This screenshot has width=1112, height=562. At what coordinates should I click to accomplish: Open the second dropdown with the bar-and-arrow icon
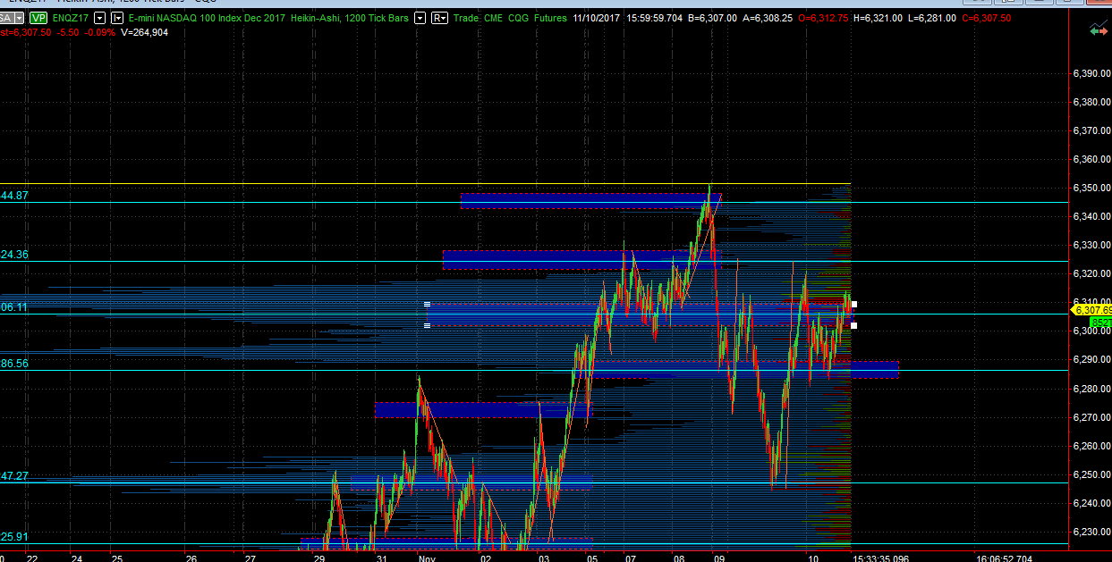117,18
